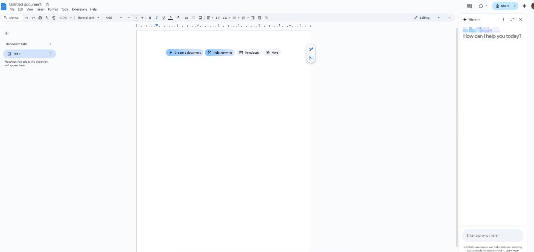Star the Untitled document
This screenshot has width=534, height=252.
47,4
